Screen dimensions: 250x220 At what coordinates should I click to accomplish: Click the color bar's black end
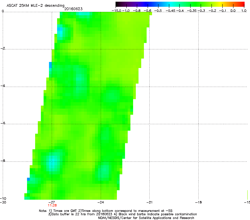(x=118, y=4)
